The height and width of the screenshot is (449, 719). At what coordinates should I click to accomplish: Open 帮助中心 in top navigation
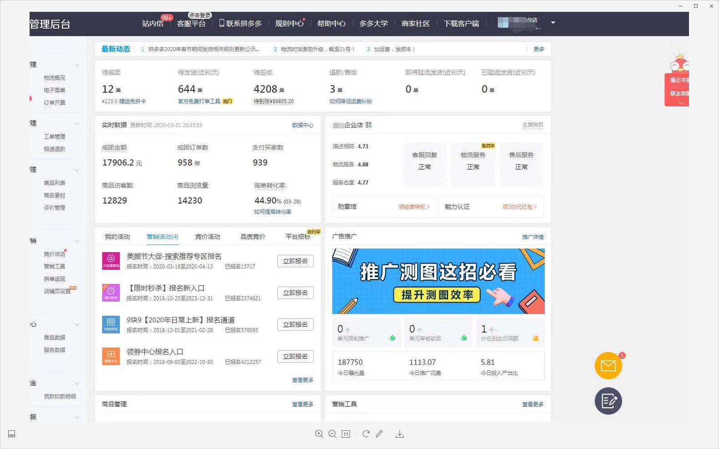tap(331, 23)
